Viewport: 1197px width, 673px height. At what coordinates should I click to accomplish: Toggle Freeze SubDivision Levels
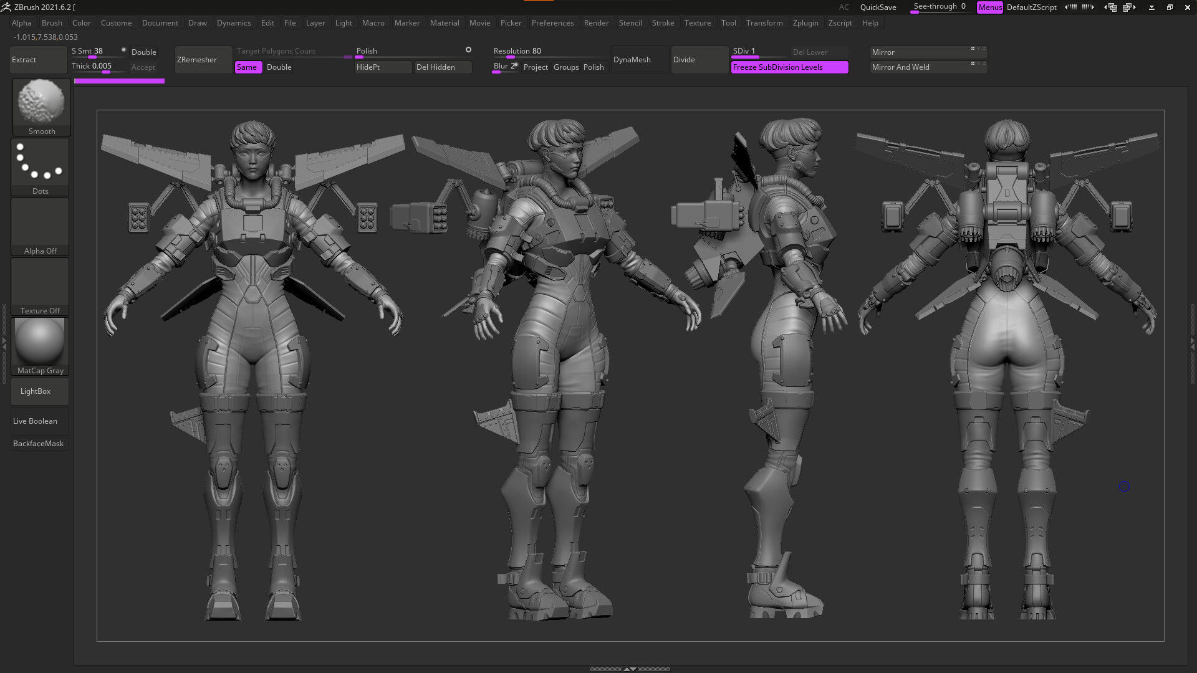pyautogui.click(x=789, y=67)
